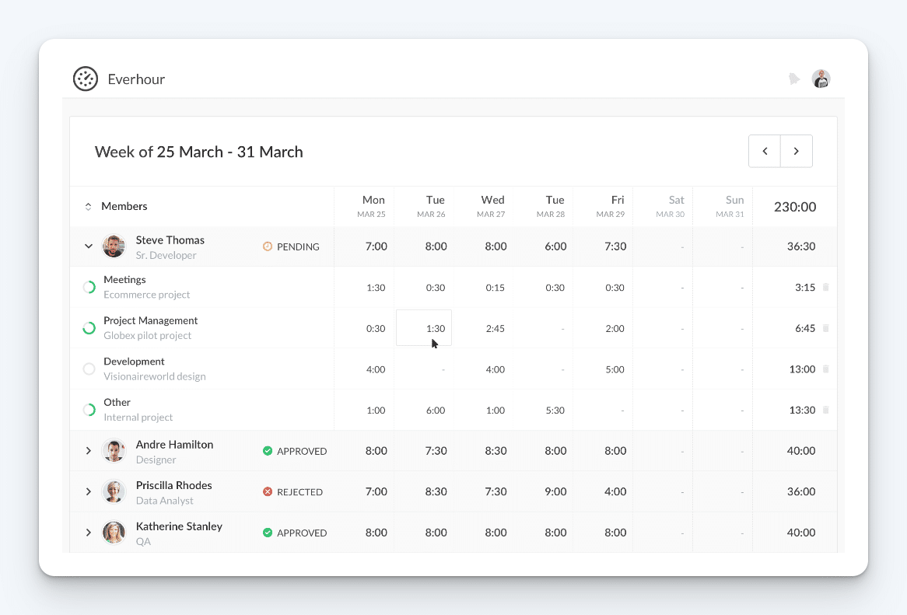Click Development task name
The width and height of the screenshot is (907, 615).
coord(135,362)
